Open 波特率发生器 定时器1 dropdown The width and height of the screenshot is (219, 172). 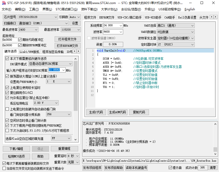176,38
